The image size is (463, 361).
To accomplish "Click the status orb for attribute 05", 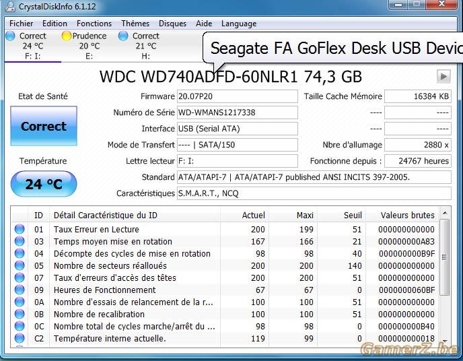I will click(x=20, y=265).
